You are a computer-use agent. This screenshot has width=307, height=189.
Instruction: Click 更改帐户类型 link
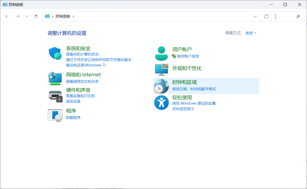point(188,56)
